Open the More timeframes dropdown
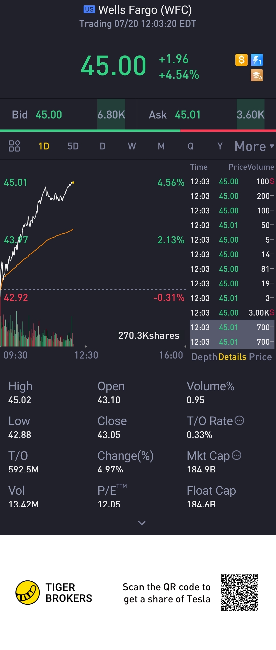The height and width of the screenshot is (650, 276). coord(254,146)
